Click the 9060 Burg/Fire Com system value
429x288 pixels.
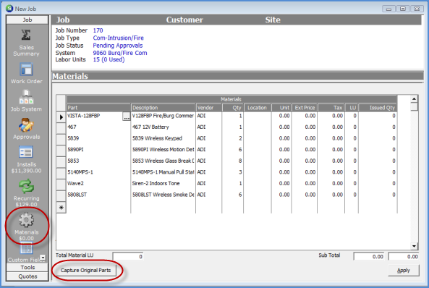(x=120, y=53)
